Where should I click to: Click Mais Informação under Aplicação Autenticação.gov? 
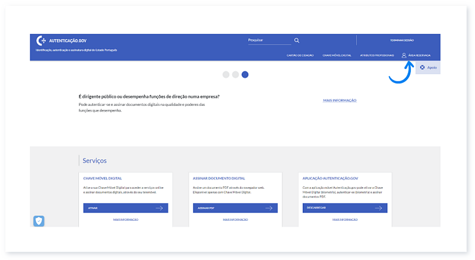coord(345,220)
